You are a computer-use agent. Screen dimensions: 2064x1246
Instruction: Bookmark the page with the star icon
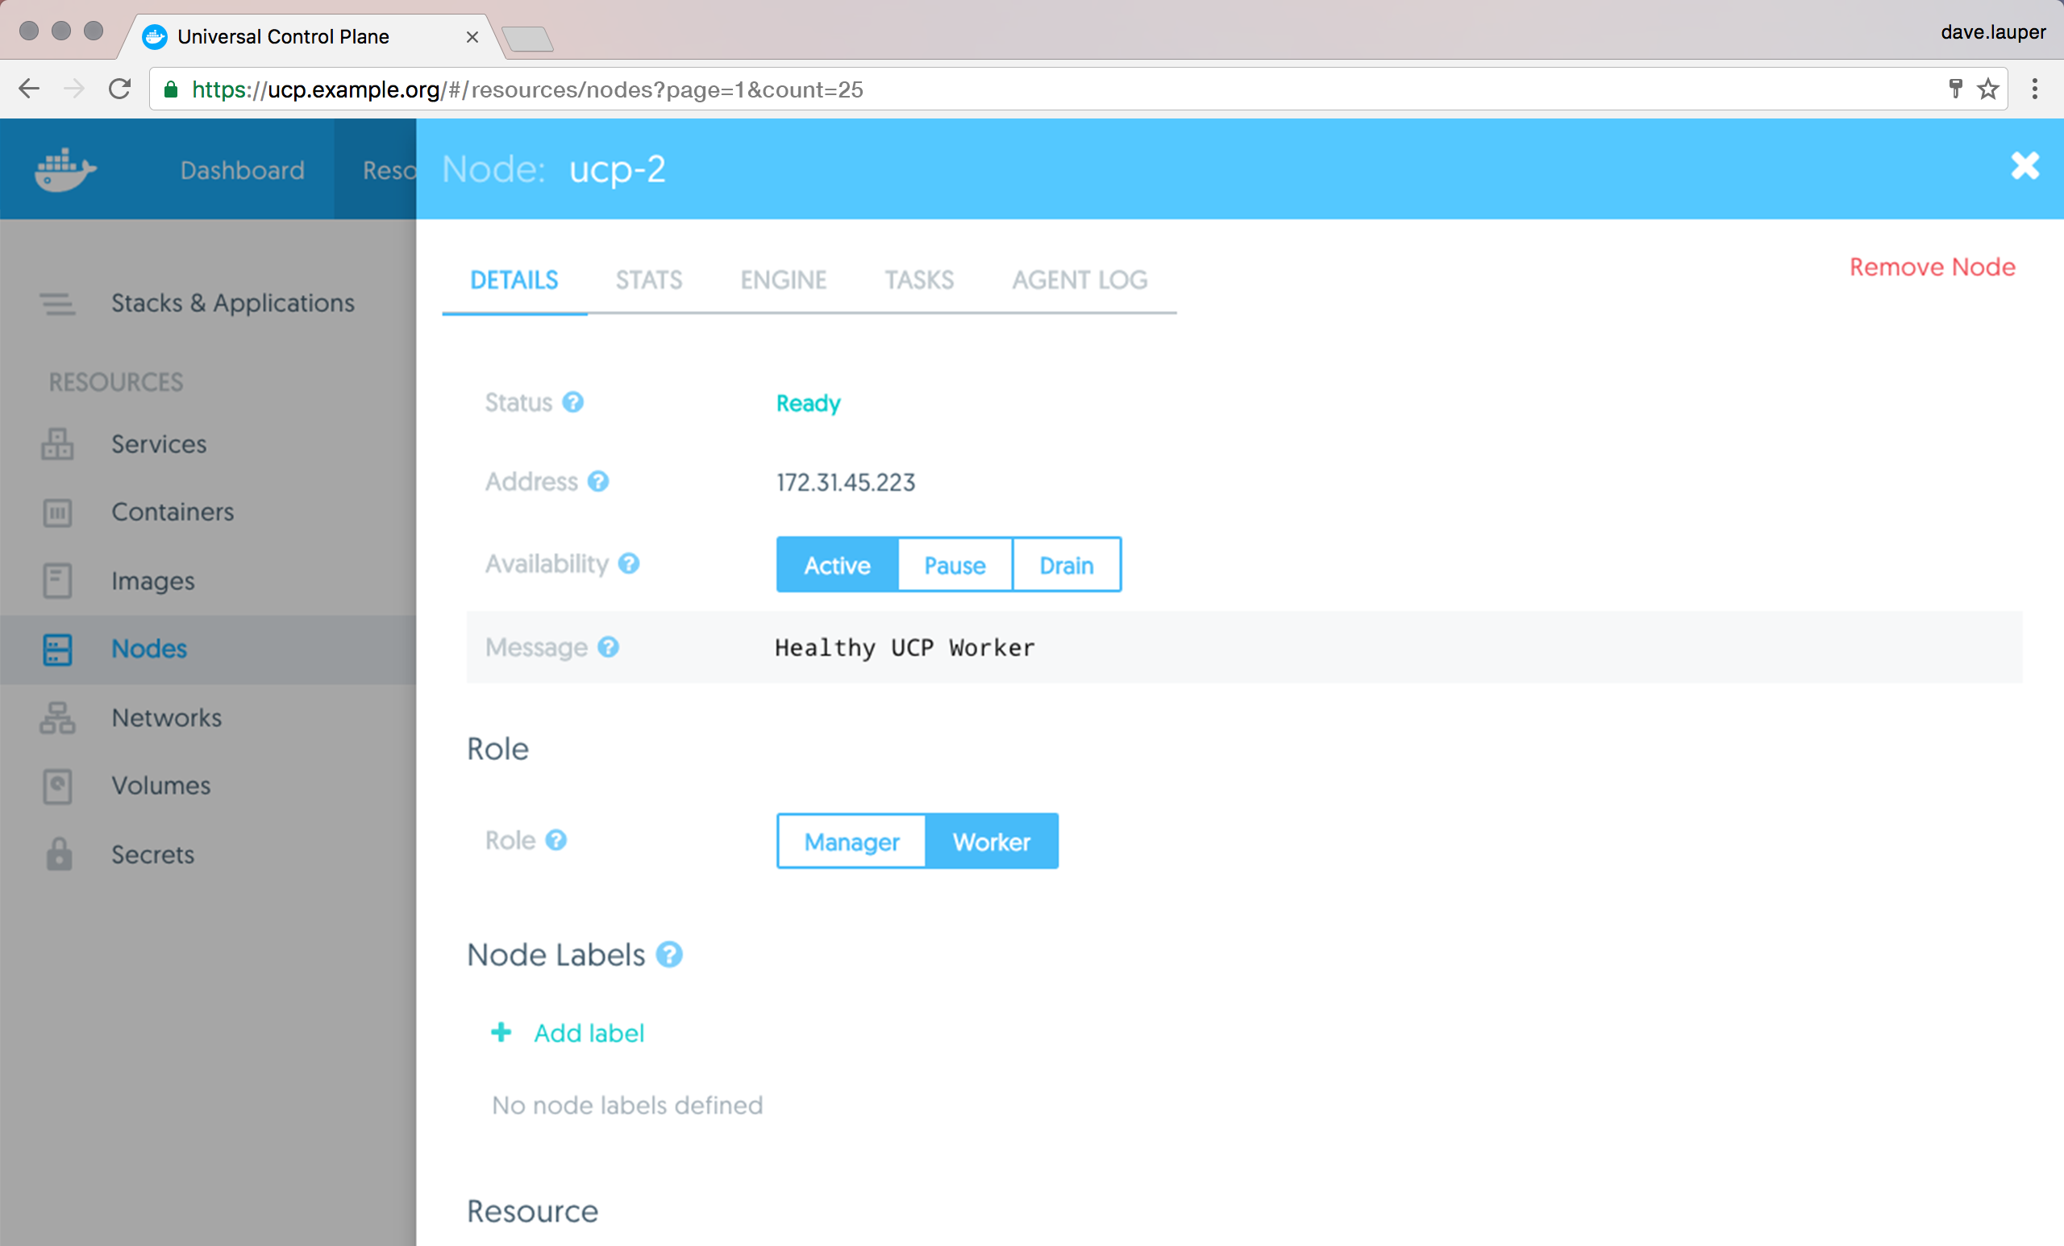1987,89
